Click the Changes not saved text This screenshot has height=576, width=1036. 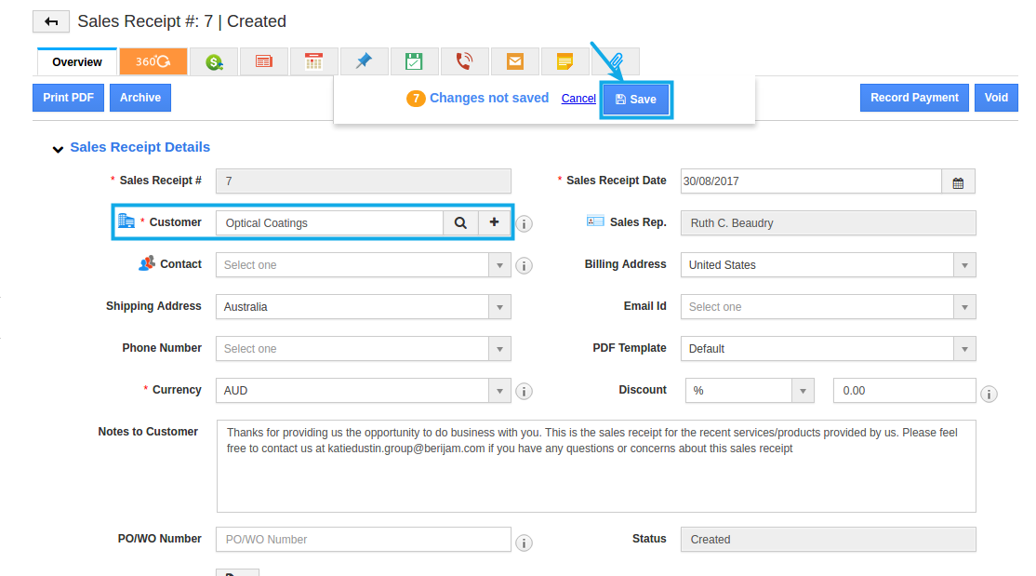tap(489, 98)
